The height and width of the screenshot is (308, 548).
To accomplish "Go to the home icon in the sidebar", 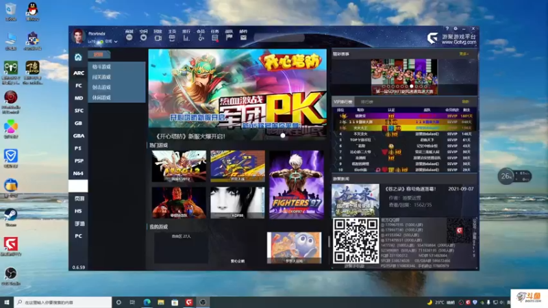I will click(x=78, y=57).
